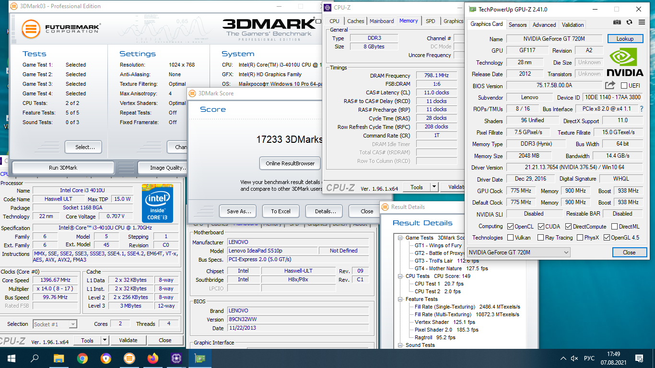Image resolution: width=655 pixels, height=368 pixels.
Task: Click the Futuremark logo in 3DMark03
Action: click(60, 28)
